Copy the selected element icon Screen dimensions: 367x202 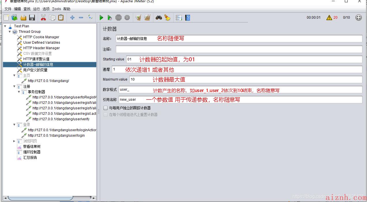pyautogui.click(x=52, y=18)
